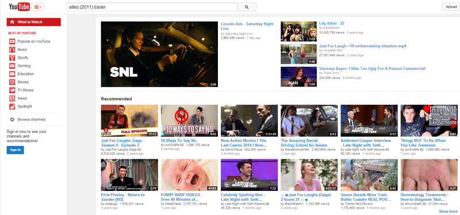Open Just For Laugh +18 video thumbnail

(x=298, y=54)
